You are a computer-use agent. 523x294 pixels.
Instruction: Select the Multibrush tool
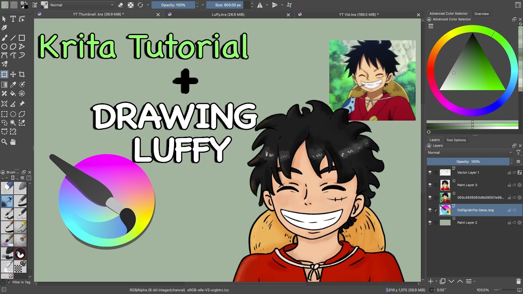4,64
